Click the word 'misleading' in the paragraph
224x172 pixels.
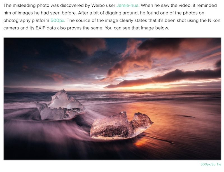(x=24, y=5)
